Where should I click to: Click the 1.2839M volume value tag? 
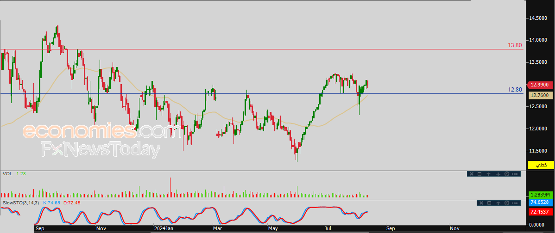tap(541, 195)
